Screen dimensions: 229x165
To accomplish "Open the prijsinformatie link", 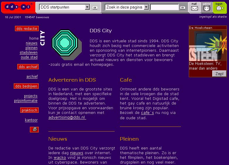I will [26, 101].
